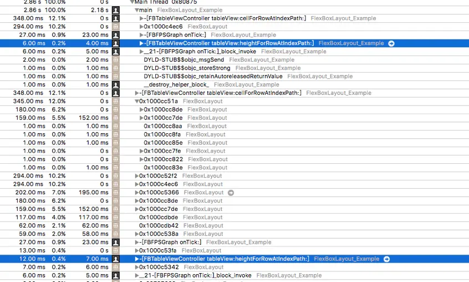The width and height of the screenshot is (469, 282).
Task: Click user-code icon on 12.00 ms heightForRowAtIndexPath row
Action: click(116, 259)
